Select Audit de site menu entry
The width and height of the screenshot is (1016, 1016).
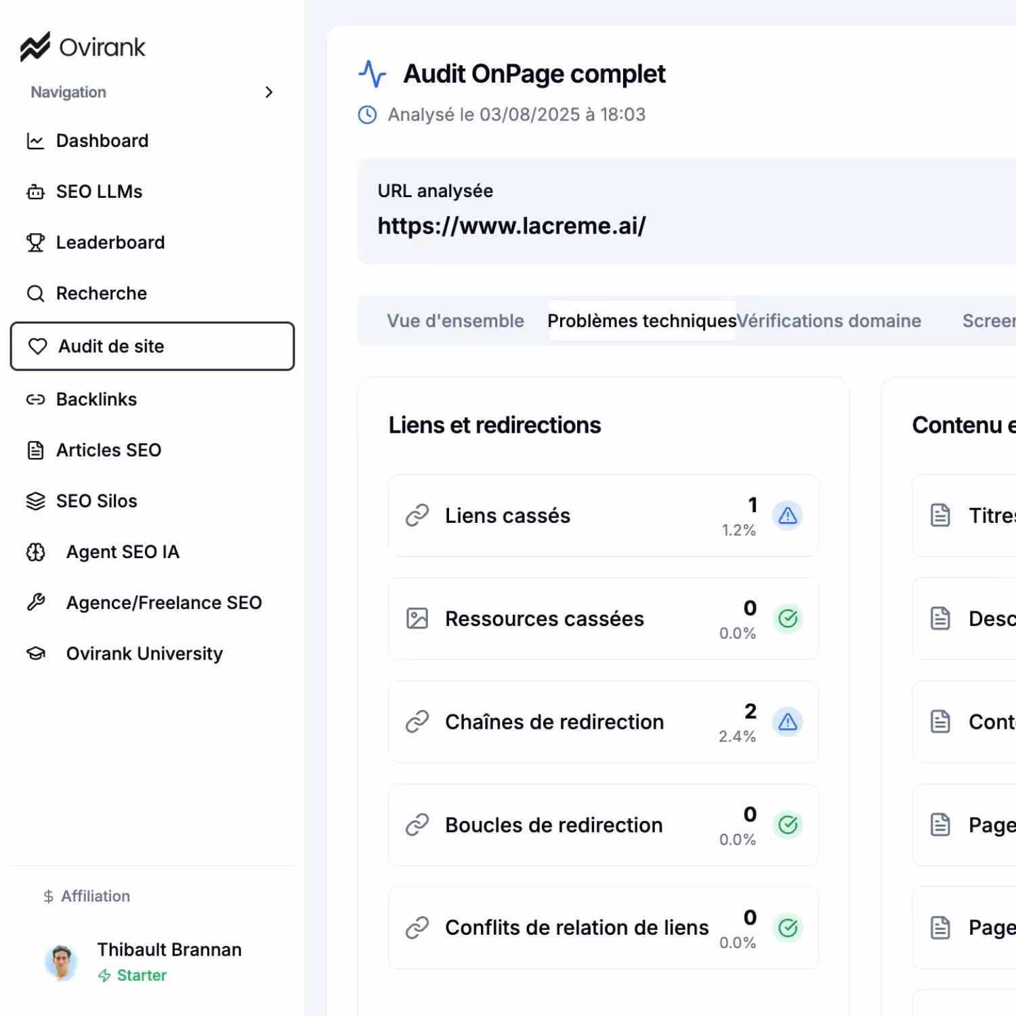pyautogui.click(x=152, y=346)
